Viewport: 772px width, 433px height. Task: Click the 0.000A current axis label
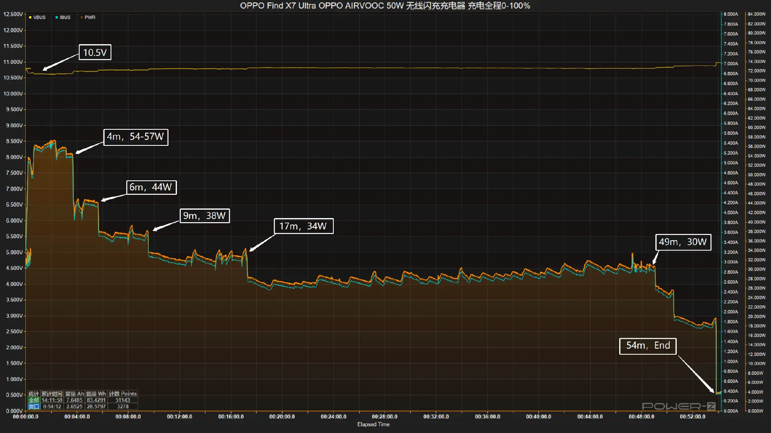(x=731, y=411)
